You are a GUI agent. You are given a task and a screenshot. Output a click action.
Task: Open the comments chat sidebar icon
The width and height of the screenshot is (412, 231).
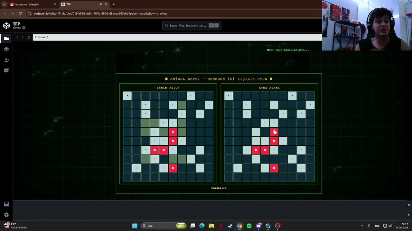coord(6,71)
